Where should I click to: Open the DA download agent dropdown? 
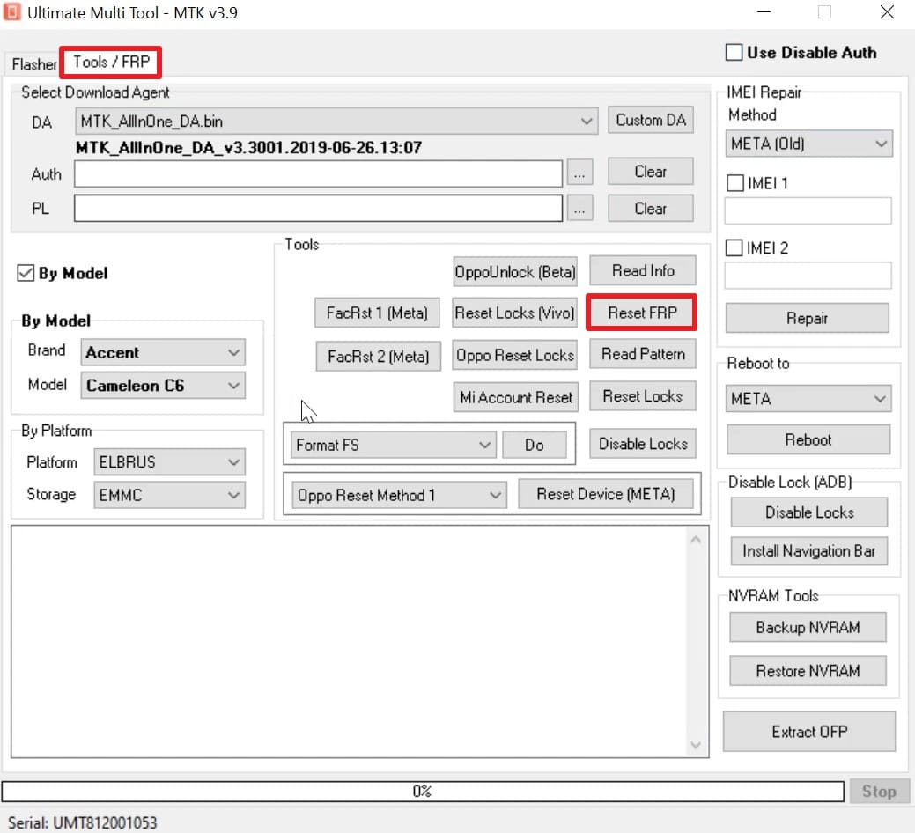[336, 122]
